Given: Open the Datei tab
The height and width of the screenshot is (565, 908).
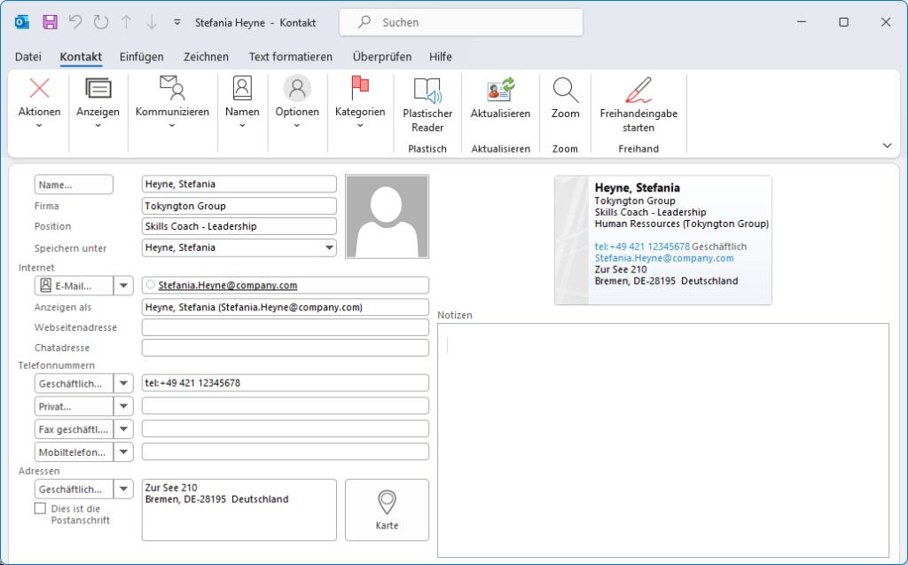Looking at the screenshot, I should tap(28, 57).
